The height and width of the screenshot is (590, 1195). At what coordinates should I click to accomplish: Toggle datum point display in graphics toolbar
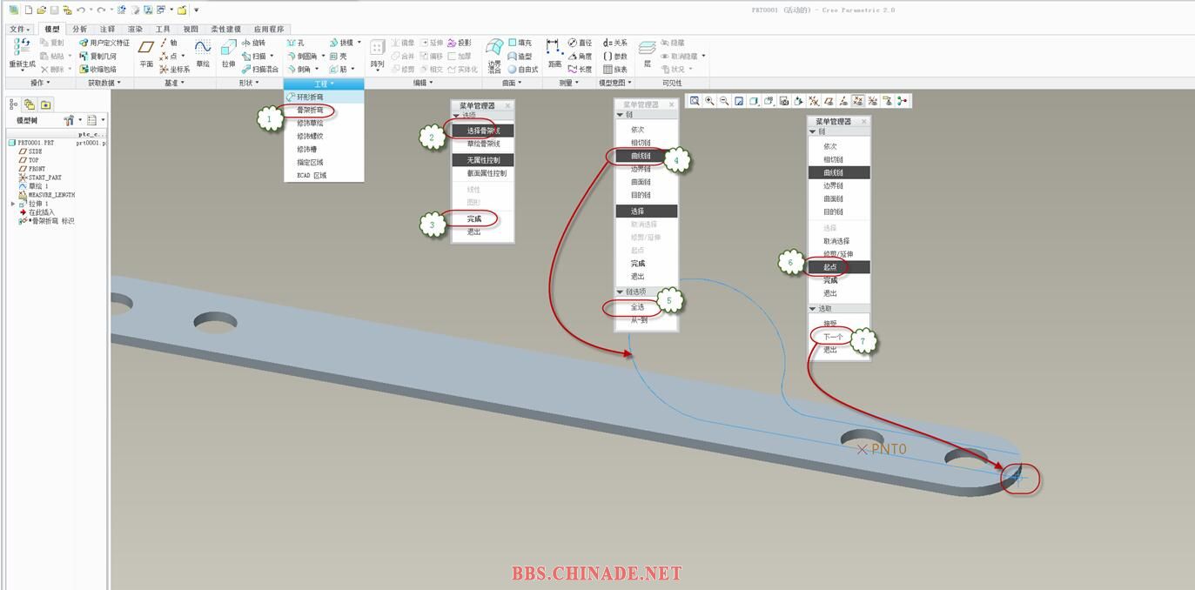(857, 101)
